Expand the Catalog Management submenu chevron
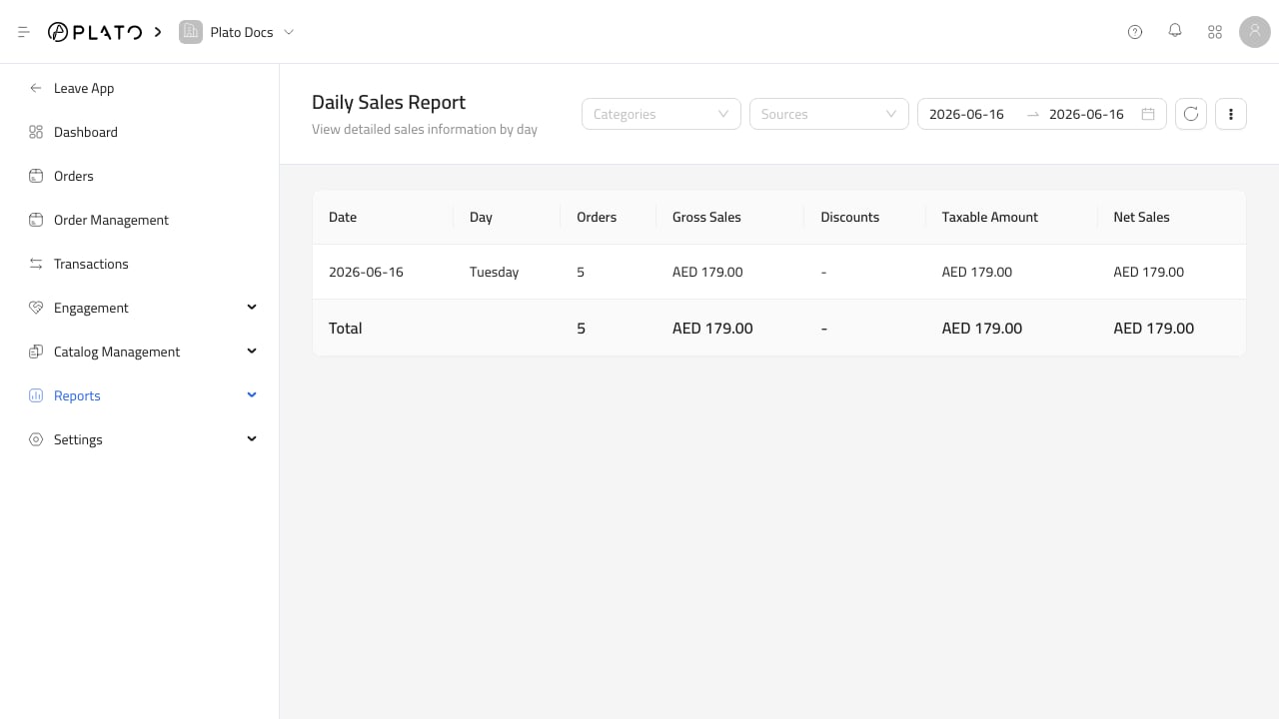The height and width of the screenshot is (719, 1279). [252, 351]
